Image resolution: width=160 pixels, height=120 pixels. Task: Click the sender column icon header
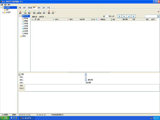click(x=53, y=20)
